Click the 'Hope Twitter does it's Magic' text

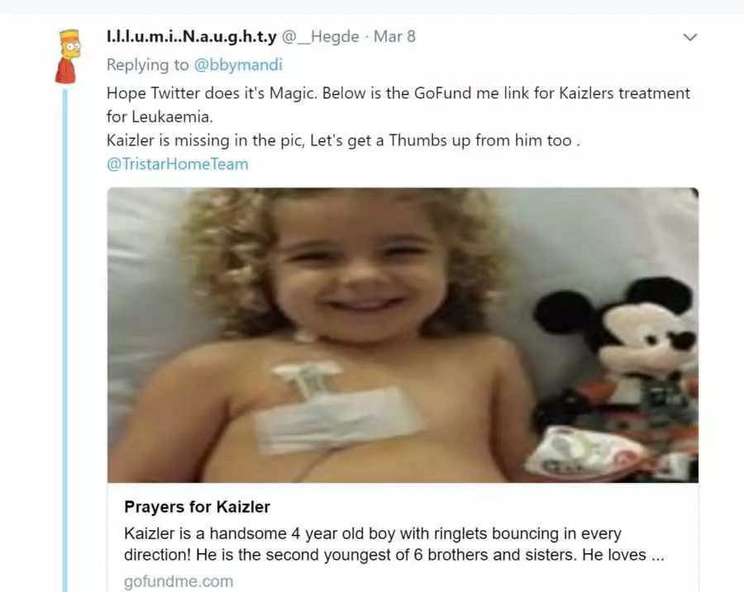(211, 93)
